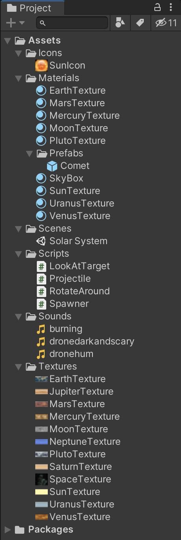Select the Spawner script item
Screen dimensions: 181x540
(x=63, y=304)
